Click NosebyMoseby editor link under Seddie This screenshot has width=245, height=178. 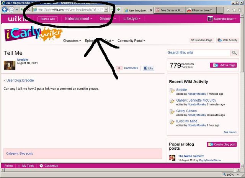click(197, 94)
